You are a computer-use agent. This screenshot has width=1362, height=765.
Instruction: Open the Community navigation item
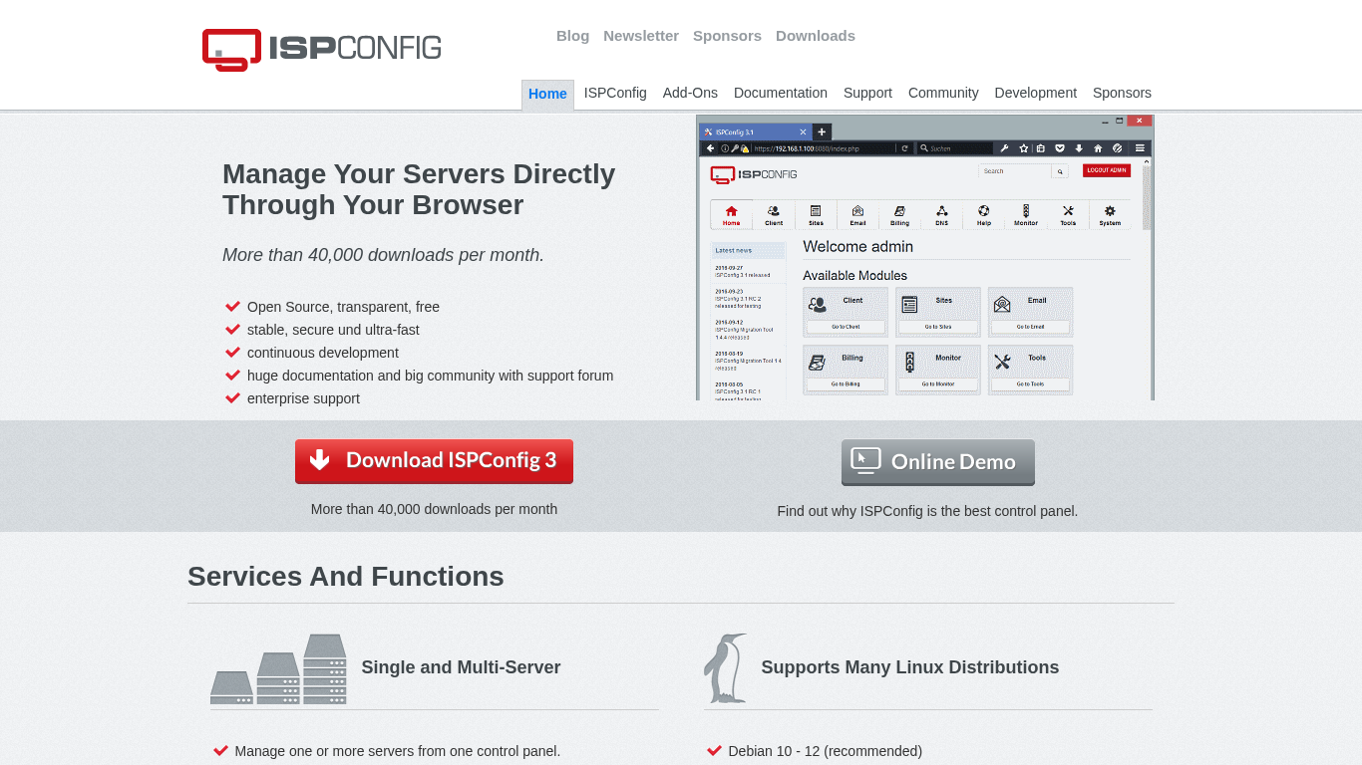[943, 93]
